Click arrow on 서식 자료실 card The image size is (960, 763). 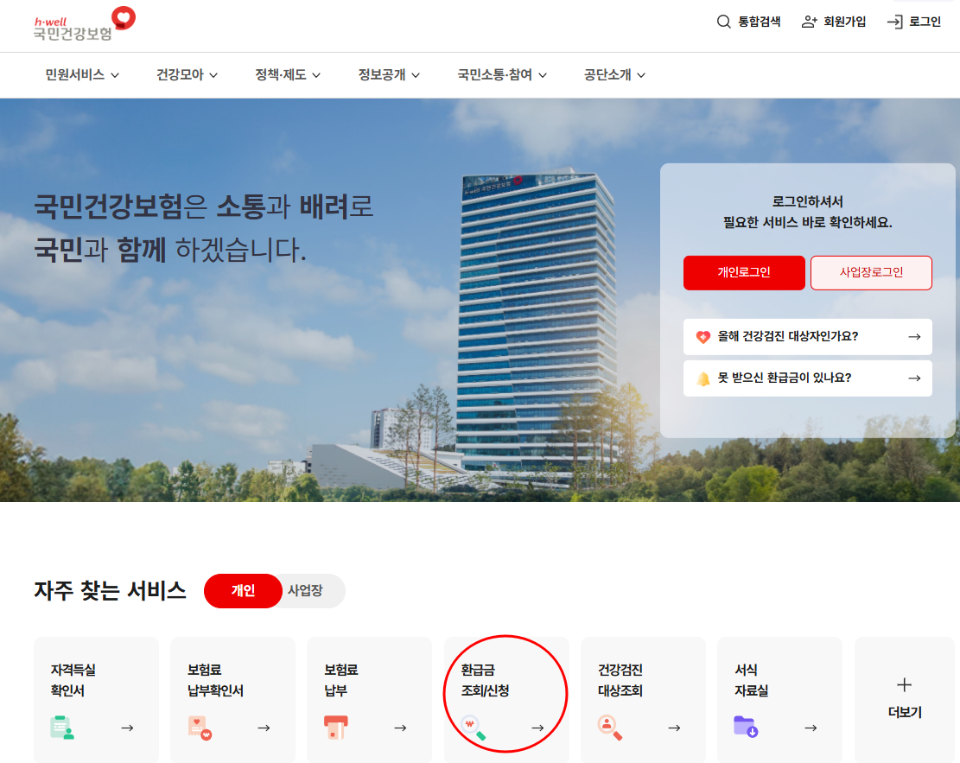[x=811, y=728]
